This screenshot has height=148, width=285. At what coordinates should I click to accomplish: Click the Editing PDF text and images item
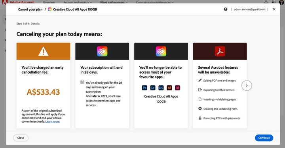point(219,81)
